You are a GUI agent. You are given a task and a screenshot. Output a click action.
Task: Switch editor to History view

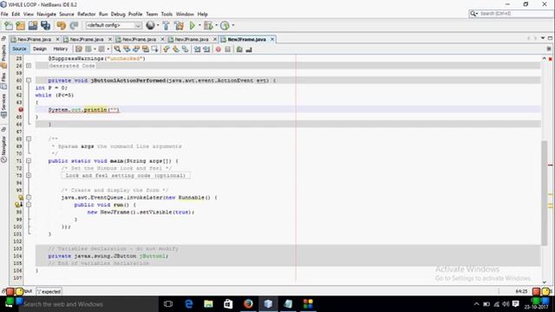pos(60,49)
